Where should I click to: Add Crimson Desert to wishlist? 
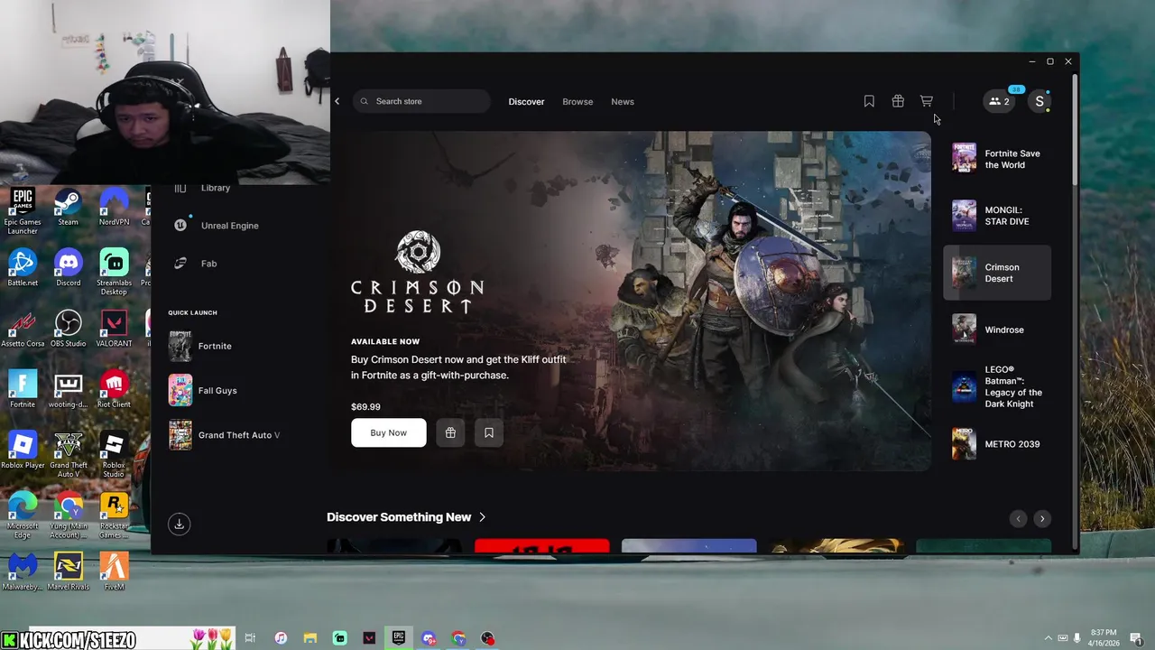[x=488, y=432]
